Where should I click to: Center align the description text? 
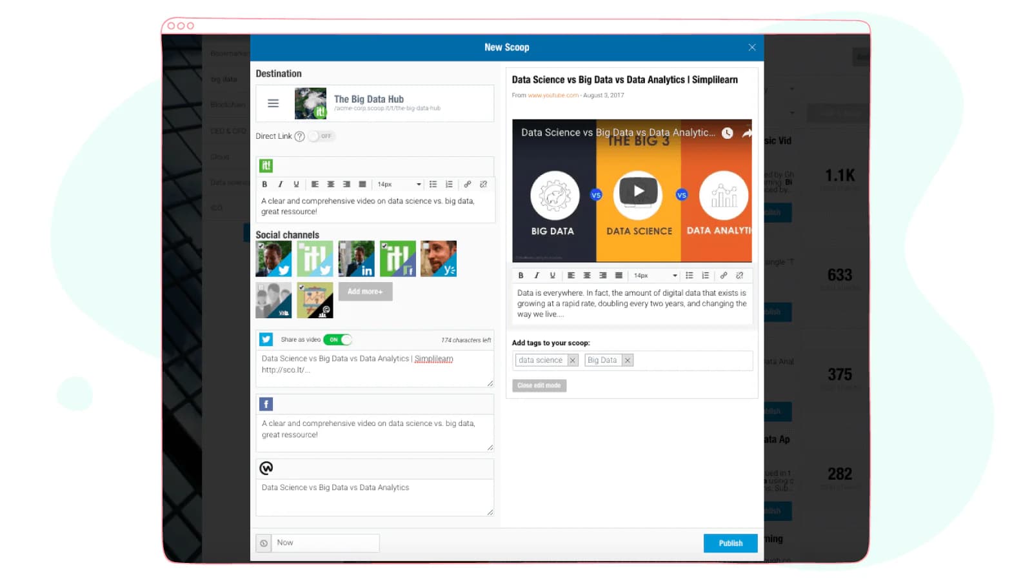pos(587,276)
